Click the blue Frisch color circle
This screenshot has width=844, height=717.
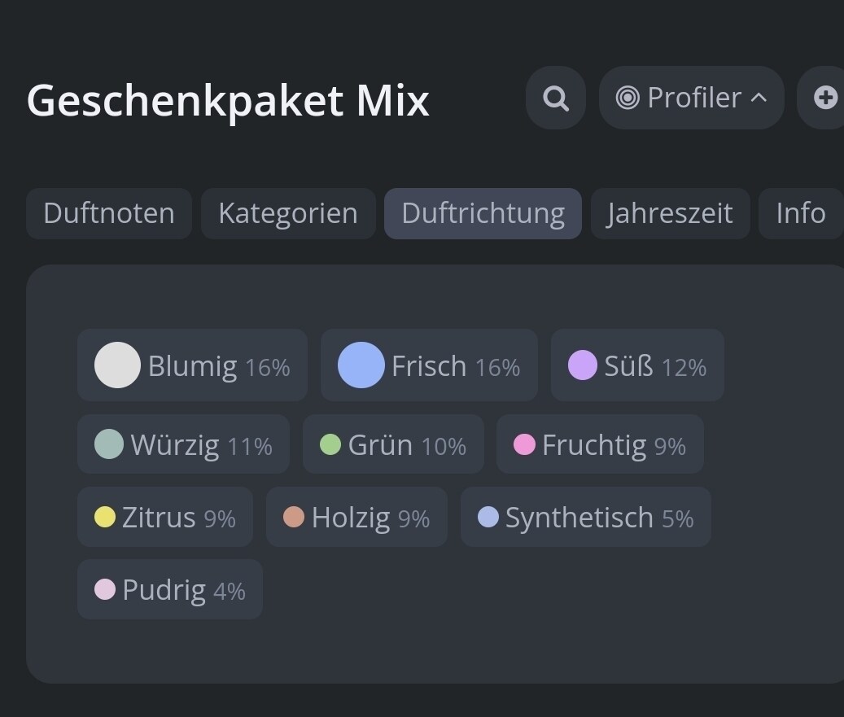(x=361, y=365)
